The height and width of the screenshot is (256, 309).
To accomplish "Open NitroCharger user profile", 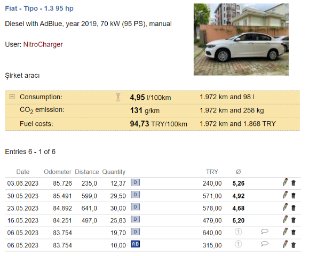I will [43, 44].
